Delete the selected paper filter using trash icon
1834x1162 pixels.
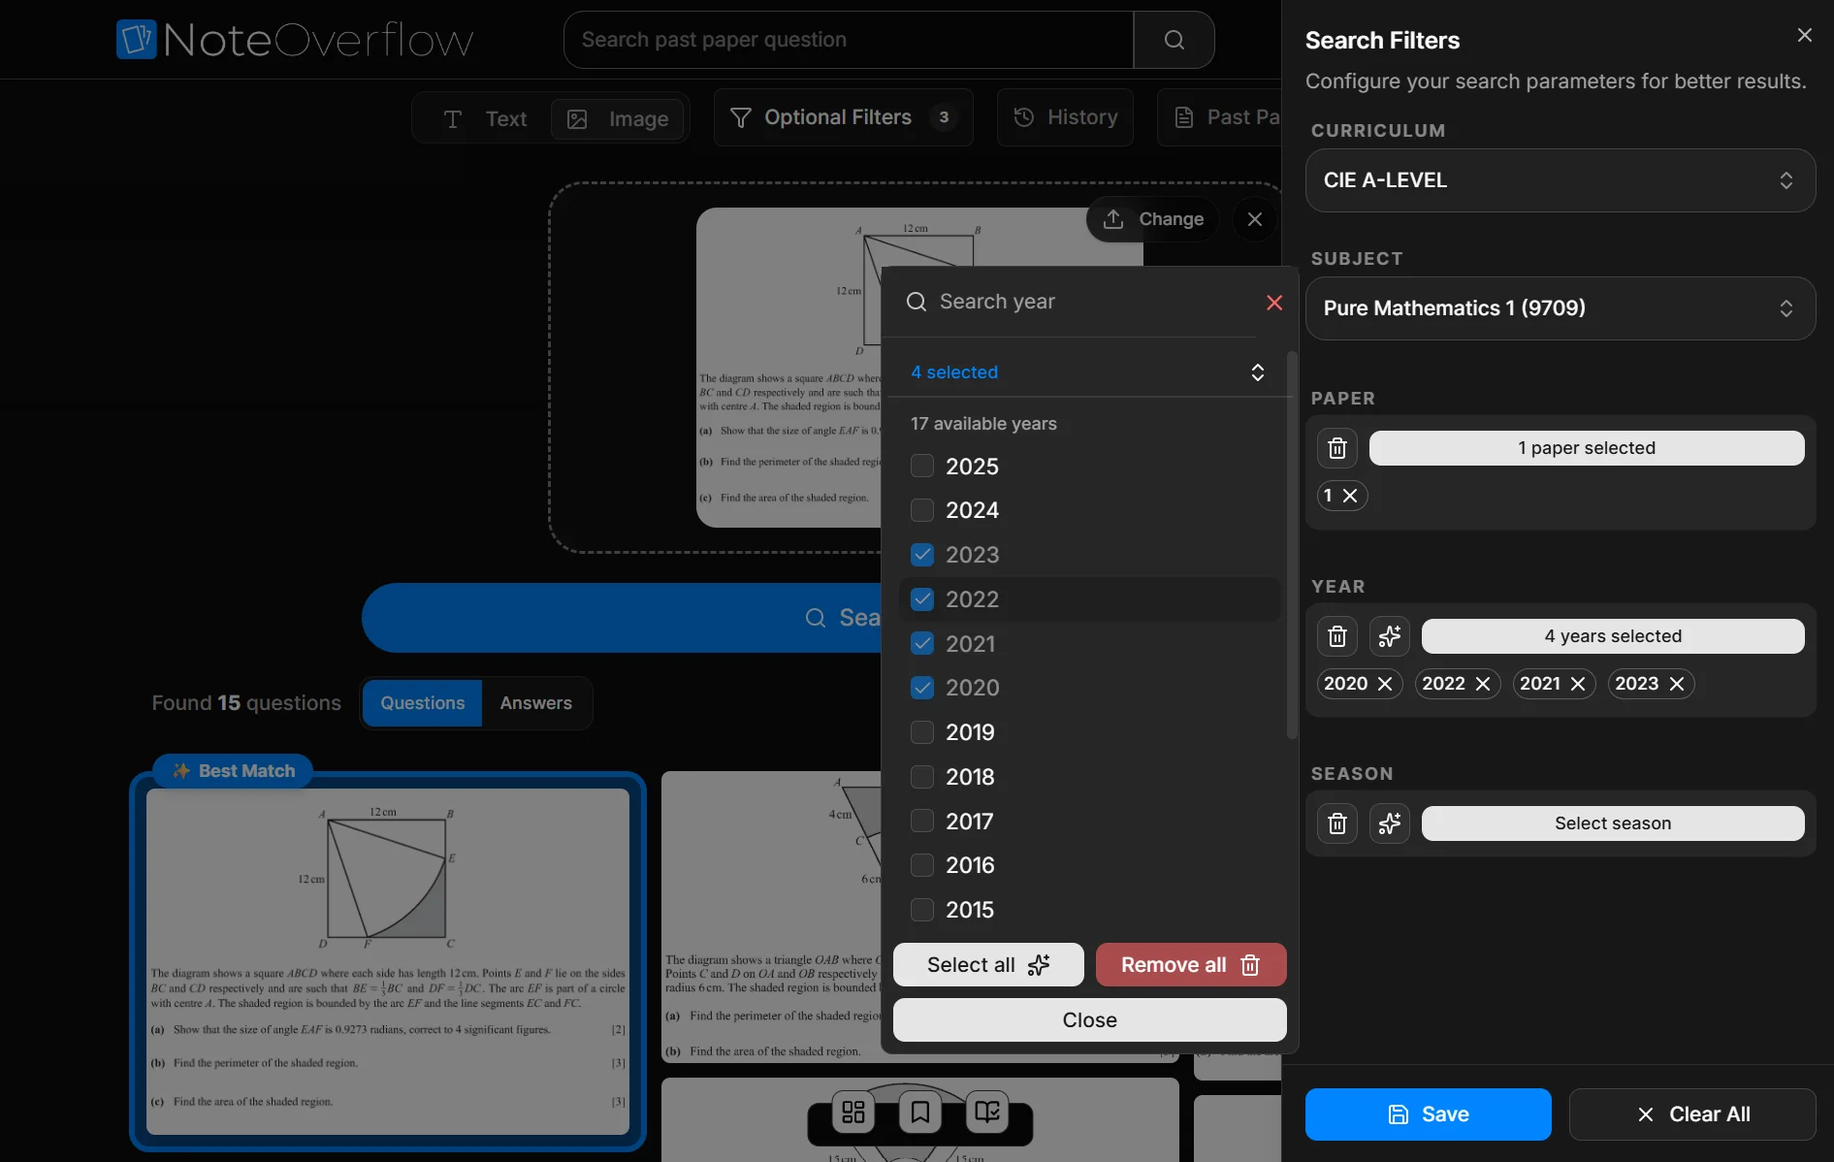click(1336, 448)
